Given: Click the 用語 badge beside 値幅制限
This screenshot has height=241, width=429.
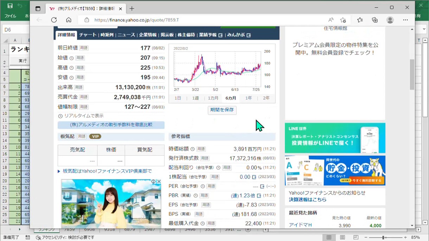Looking at the screenshot, I should tap(84, 107).
